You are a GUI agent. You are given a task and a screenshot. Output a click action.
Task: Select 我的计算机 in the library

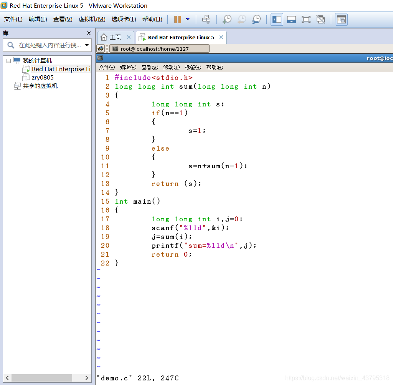pos(37,60)
